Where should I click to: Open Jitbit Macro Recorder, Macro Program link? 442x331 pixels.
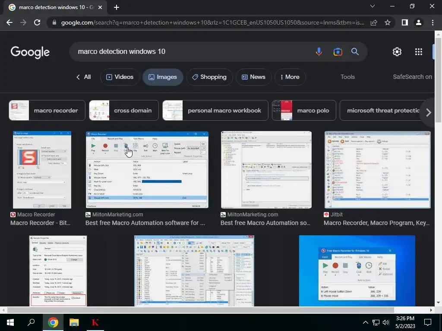tap(376, 223)
